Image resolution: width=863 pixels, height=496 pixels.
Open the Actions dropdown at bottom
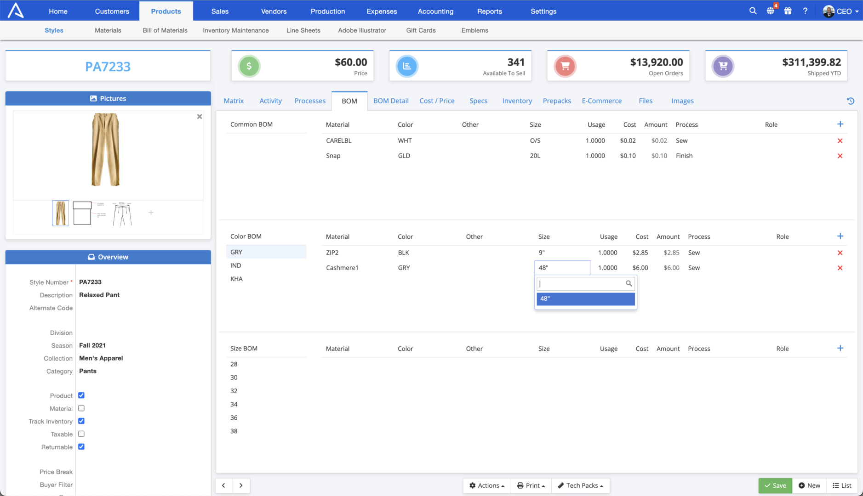(486, 485)
